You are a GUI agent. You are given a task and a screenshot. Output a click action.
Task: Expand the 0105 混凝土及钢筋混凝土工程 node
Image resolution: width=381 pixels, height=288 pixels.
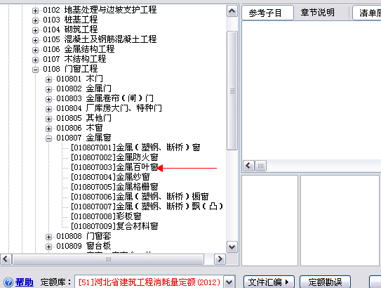click(35, 40)
